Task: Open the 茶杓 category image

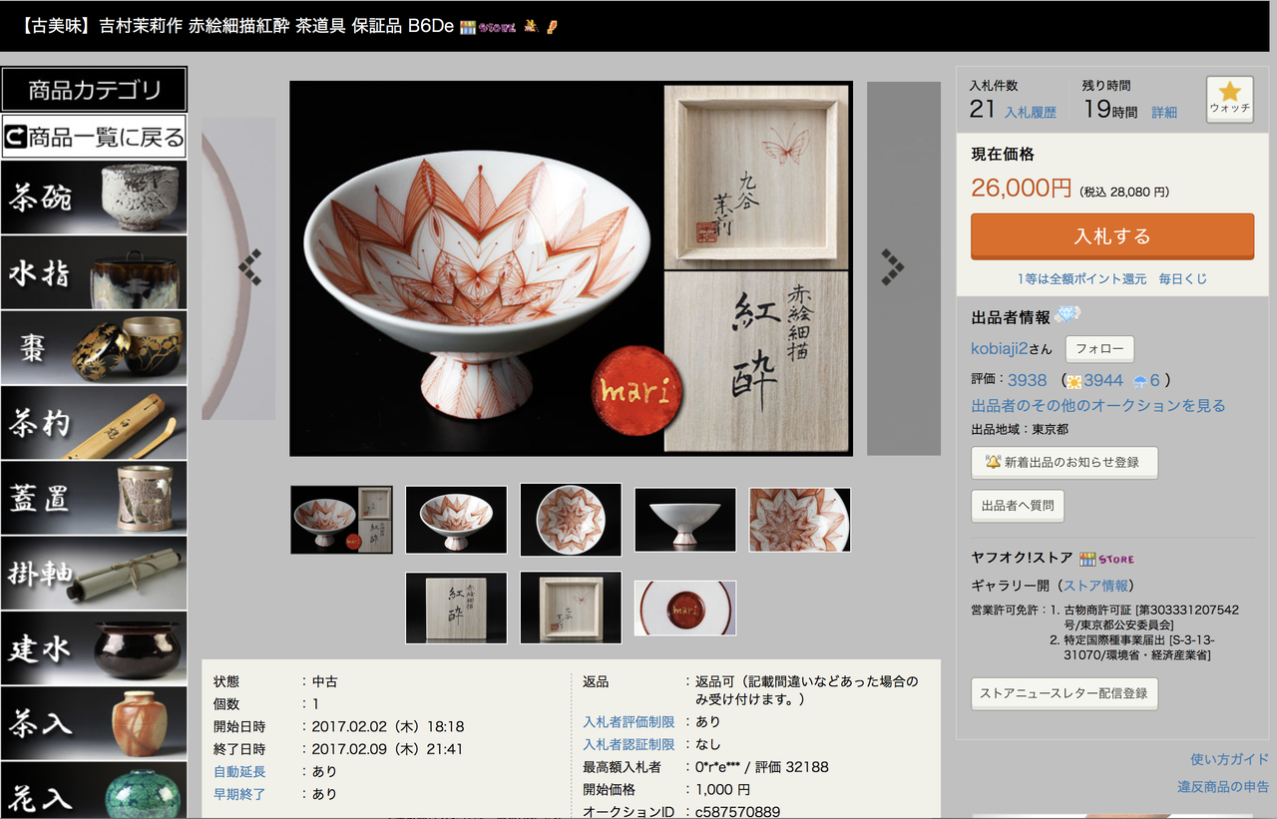Action: coord(94,423)
